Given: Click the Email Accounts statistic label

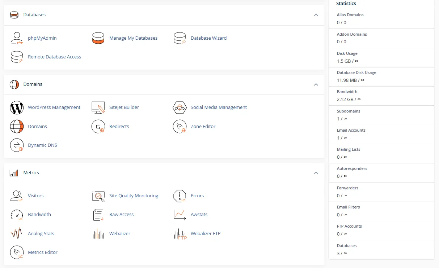Looking at the screenshot, I should point(351,130).
